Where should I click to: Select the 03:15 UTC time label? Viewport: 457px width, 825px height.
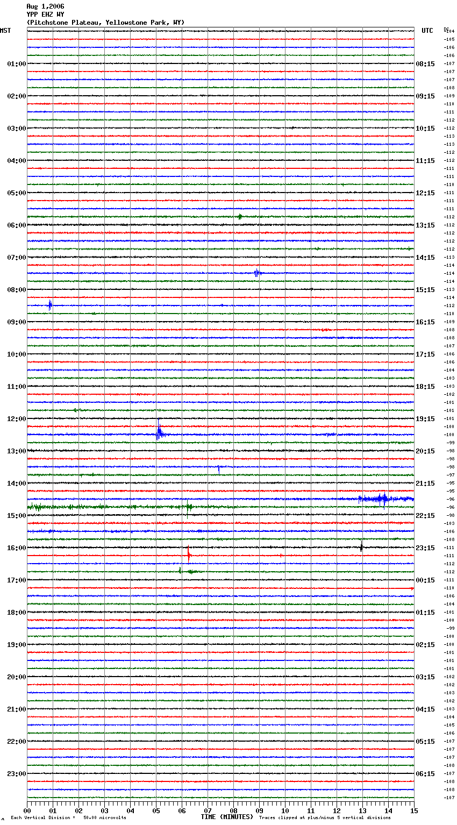pos(425,677)
